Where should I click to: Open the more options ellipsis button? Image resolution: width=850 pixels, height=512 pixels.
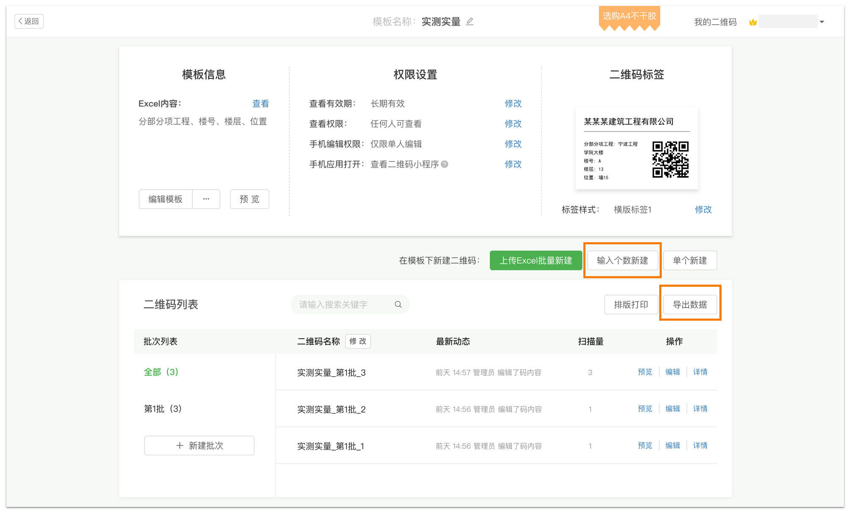tap(206, 199)
